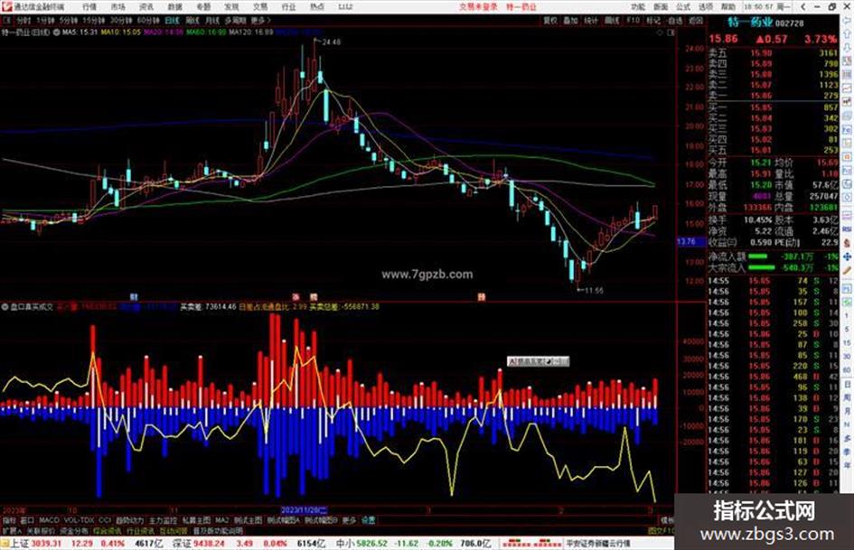Open the 资金分布 tab
854x550 pixels.
[x=74, y=530]
